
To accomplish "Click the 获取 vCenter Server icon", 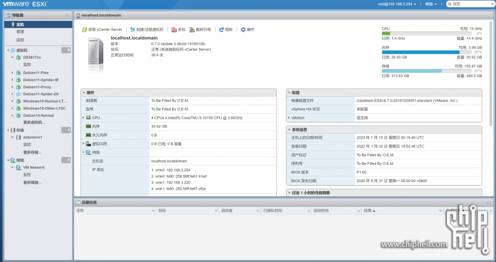I will click(x=85, y=29).
